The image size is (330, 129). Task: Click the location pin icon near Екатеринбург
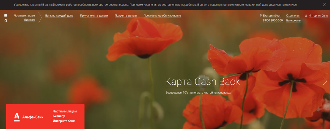pos(261,16)
